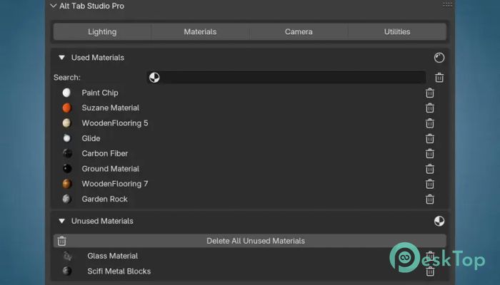The image size is (500, 285).
Task: Click the Ground Material preview sphere
Action: [67, 169]
